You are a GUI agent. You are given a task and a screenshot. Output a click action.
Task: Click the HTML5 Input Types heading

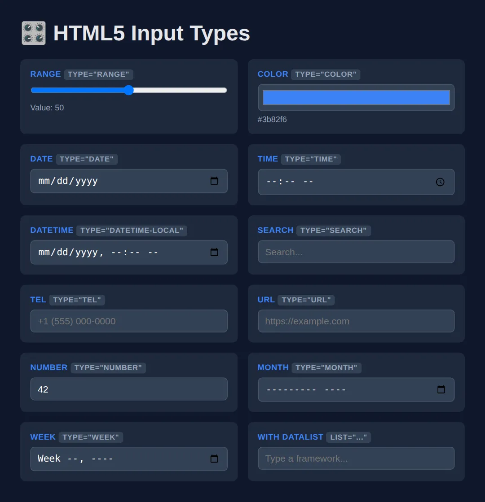click(x=152, y=33)
